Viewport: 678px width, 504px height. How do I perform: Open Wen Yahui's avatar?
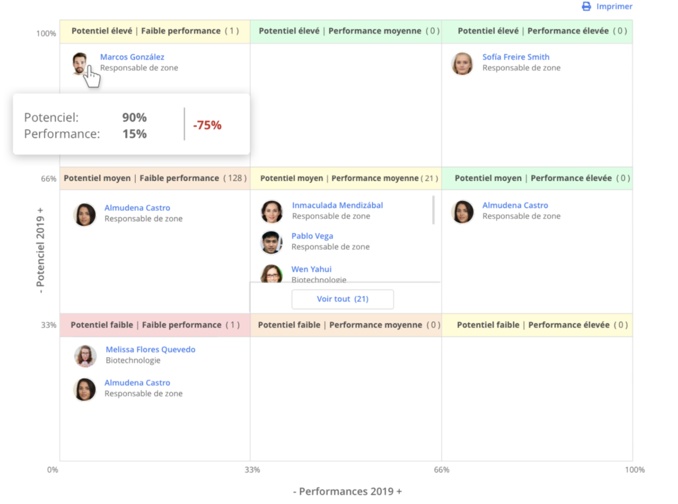click(271, 274)
